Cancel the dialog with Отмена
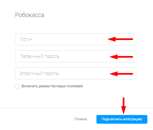 click(80, 119)
